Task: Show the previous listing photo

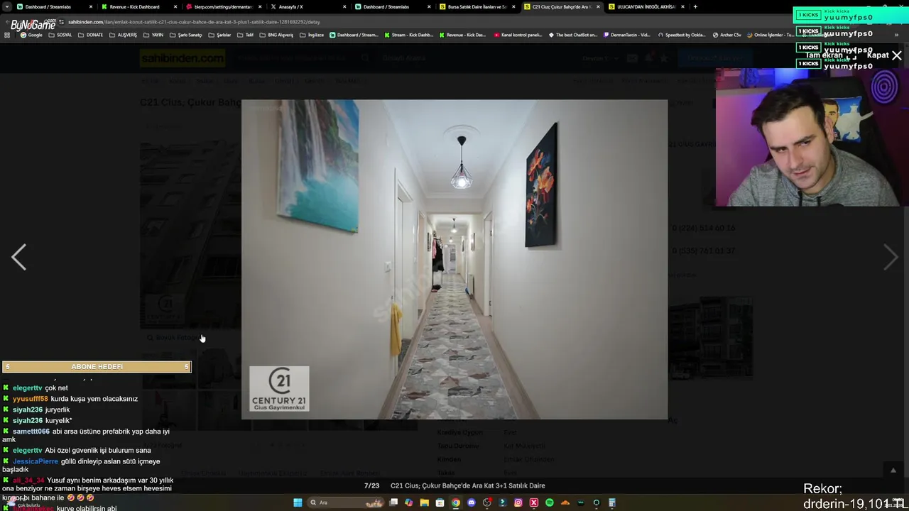Action: point(19,257)
